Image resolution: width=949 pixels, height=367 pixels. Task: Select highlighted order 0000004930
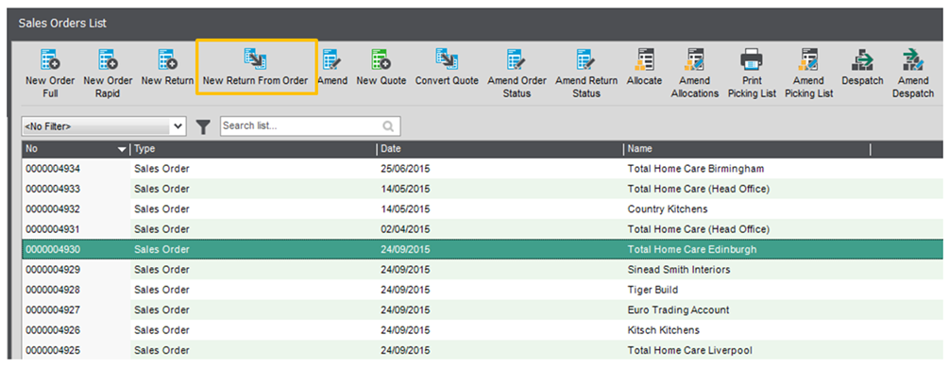53,250
